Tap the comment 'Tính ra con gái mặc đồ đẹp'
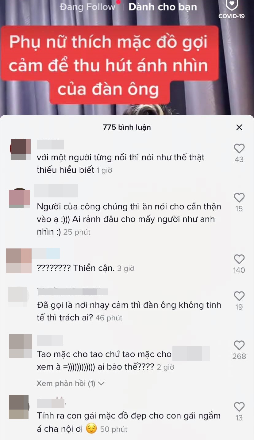 point(129,422)
